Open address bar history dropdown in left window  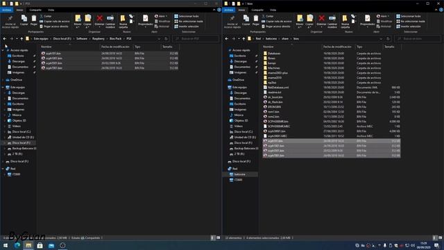159,39
